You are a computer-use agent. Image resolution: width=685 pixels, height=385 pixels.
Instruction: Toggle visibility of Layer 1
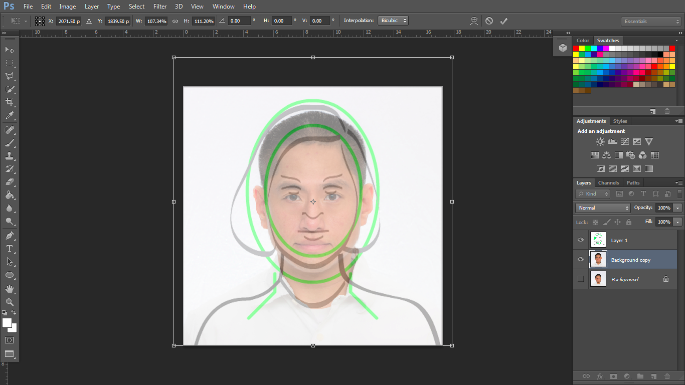[580, 240]
